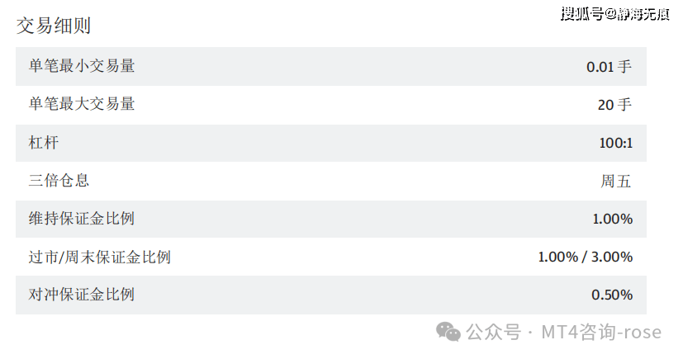Select the 杠杆 row label

click(x=44, y=143)
